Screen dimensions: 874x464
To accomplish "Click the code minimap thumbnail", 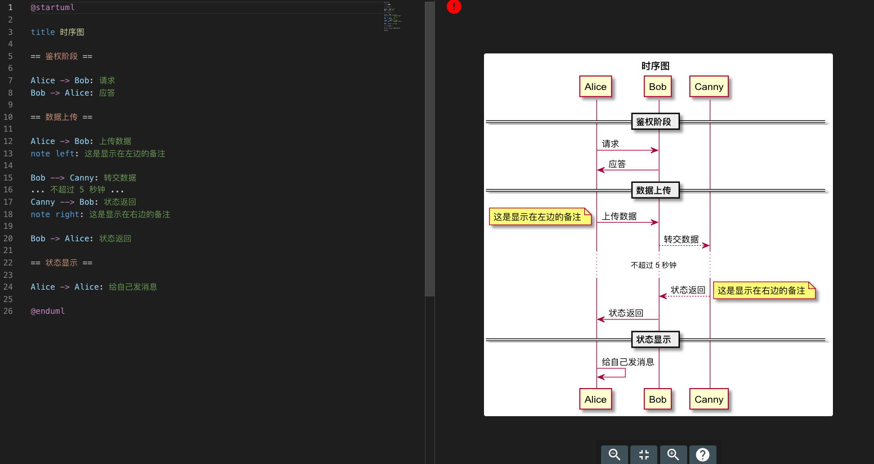I will (x=392, y=17).
